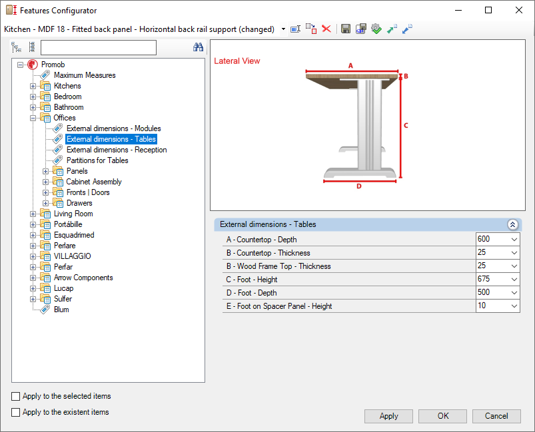The width and height of the screenshot is (535, 432).
Task: Open E - Foot on Spacer Panel dropdown
Action: (514, 306)
